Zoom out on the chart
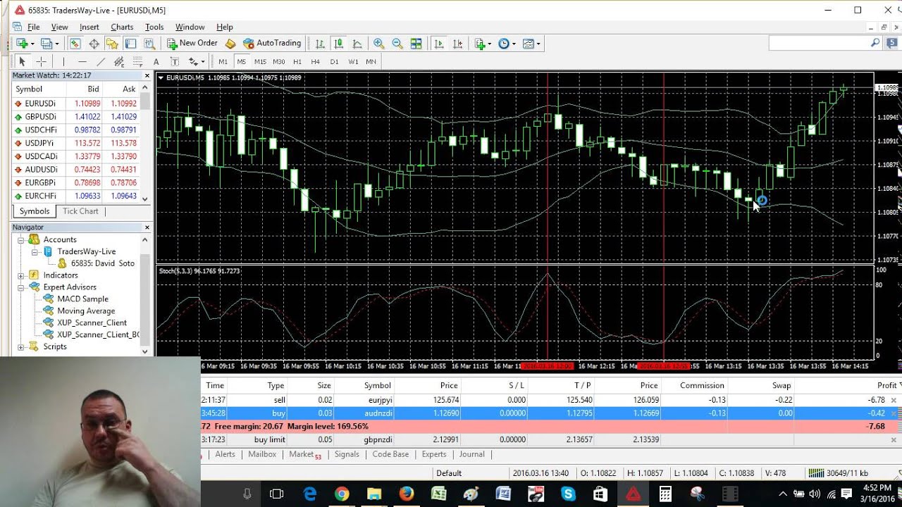This screenshot has height=507, width=902. (397, 43)
